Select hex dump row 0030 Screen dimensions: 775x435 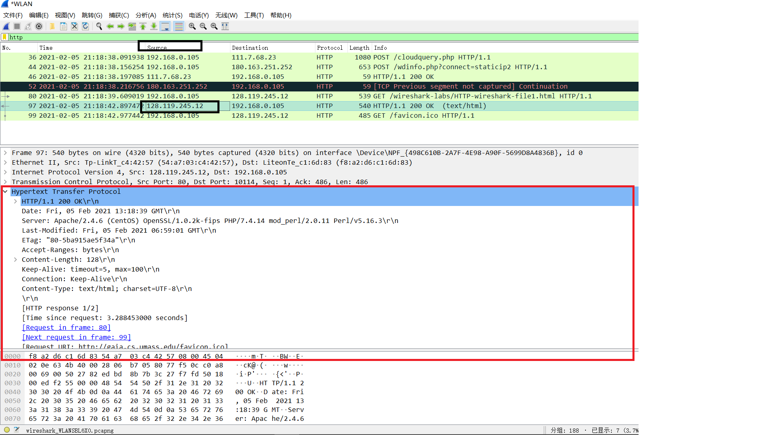154,383
